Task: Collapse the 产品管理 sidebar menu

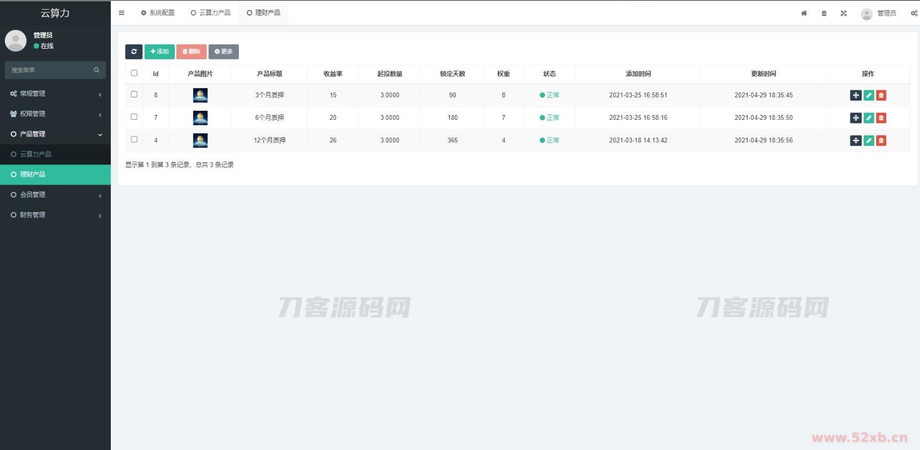Action: (x=55, y=134)
